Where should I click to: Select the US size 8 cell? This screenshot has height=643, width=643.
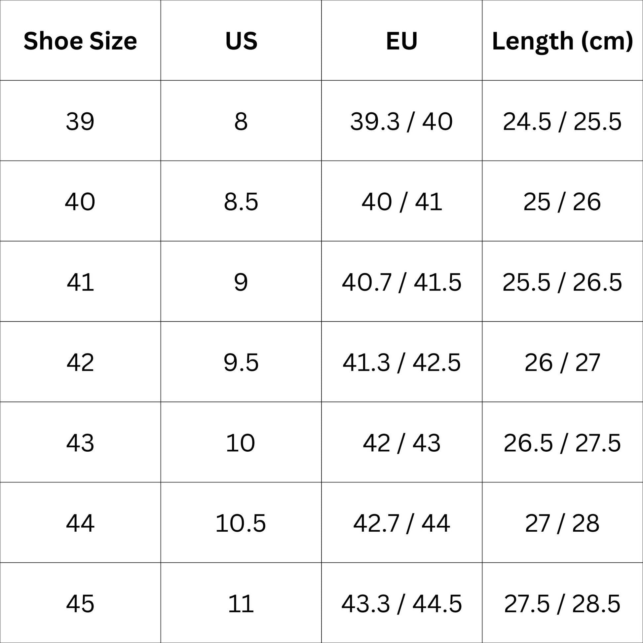pos(241,121)
